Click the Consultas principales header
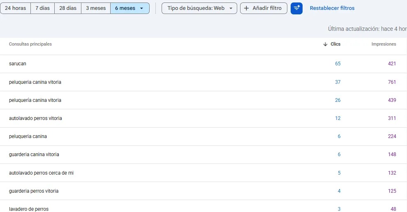The image size is (407, 212). (30, 44)
